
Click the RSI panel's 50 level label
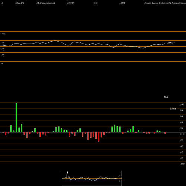point(3,49)
